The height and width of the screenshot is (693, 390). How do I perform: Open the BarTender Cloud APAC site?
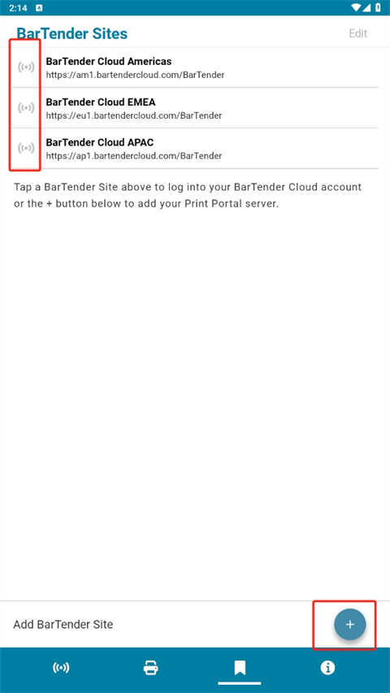tap(194, 149)
